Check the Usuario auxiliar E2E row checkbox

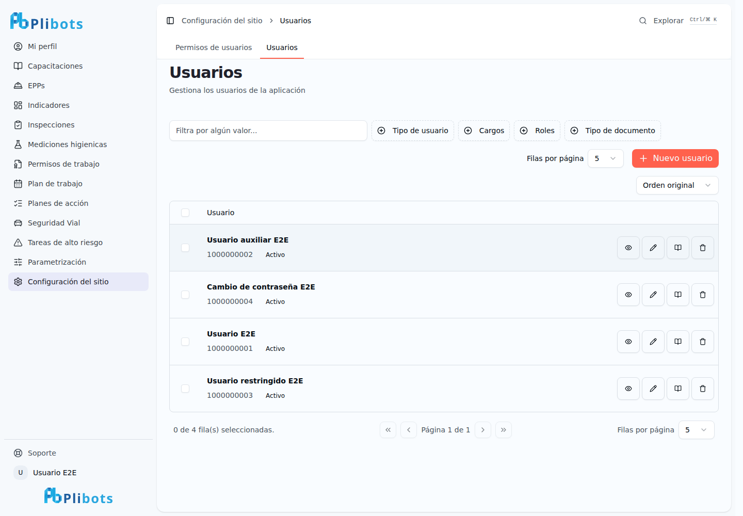[x=185, y=248]
